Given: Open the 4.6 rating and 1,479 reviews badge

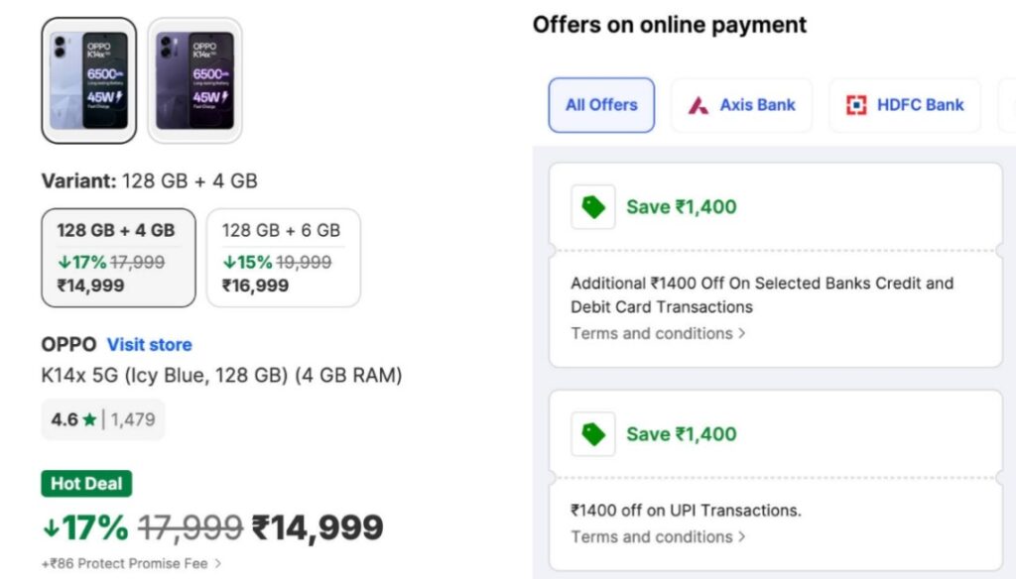Looking at the screenshot, I should point(103,419).
